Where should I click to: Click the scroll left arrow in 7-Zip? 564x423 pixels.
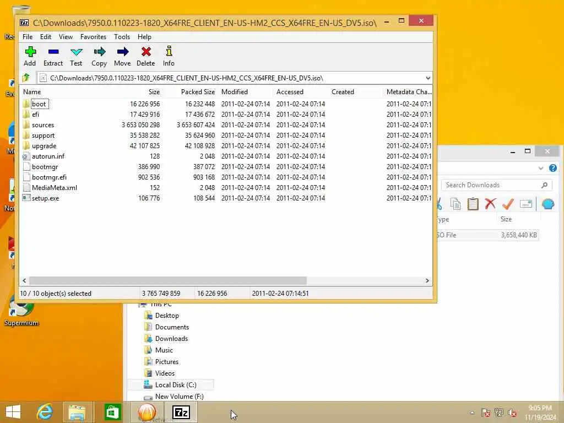[24, 280]
